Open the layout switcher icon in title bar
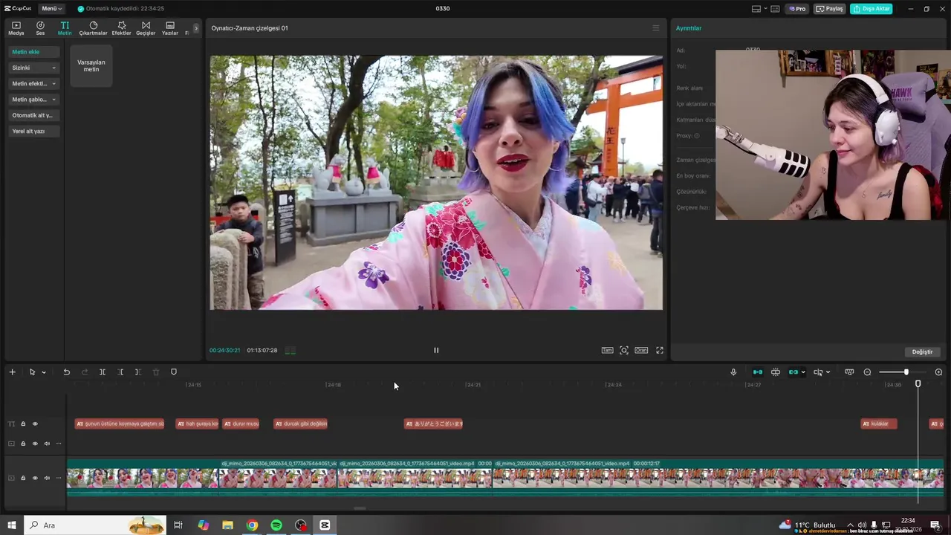The width and height of the screenshot is (951, 535). point(756,9)
